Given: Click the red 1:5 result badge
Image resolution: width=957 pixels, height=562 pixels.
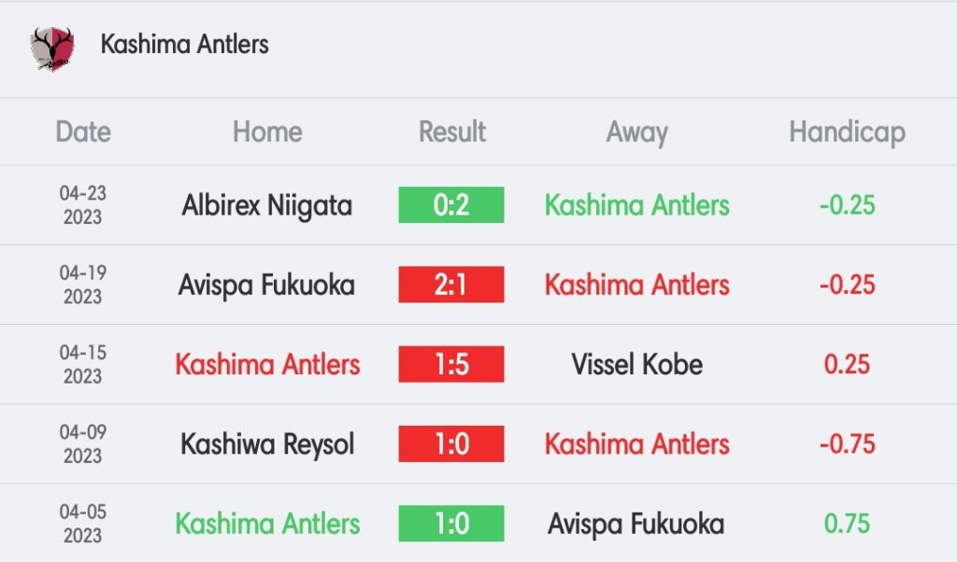Looking at the screenshot, I should 451,364.
